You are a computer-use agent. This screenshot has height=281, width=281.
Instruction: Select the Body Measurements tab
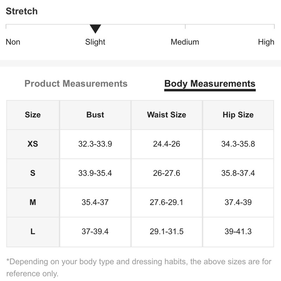[x=210, y=84]
